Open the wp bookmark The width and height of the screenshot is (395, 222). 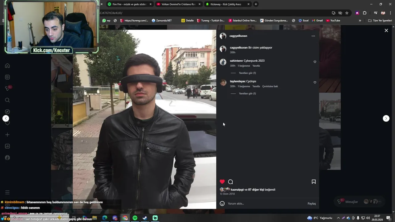pyautogui.click(x=106, y=21)
